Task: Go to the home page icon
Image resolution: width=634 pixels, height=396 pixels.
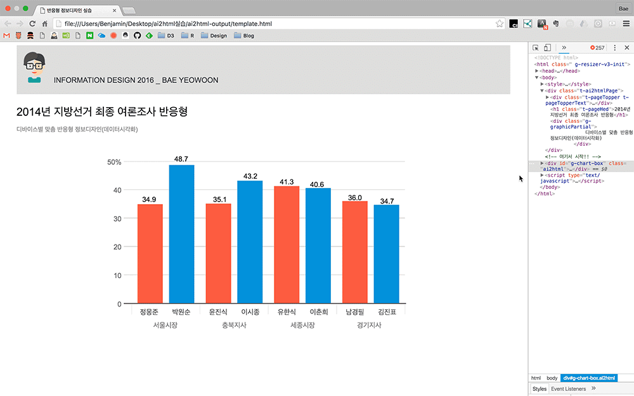Action: (x=44, y=24)
